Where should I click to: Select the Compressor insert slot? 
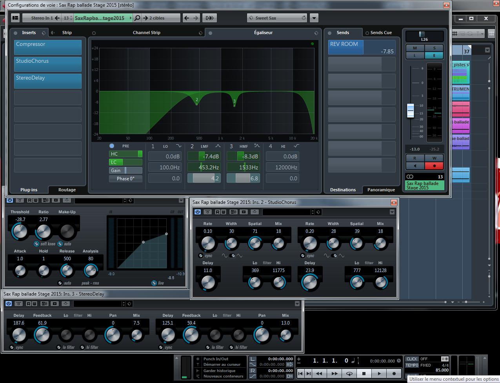point(48,47)
